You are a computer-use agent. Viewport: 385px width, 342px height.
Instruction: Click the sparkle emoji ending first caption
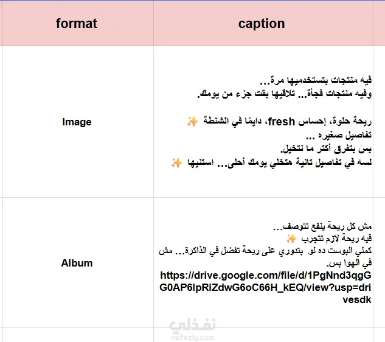pos(177,162)
